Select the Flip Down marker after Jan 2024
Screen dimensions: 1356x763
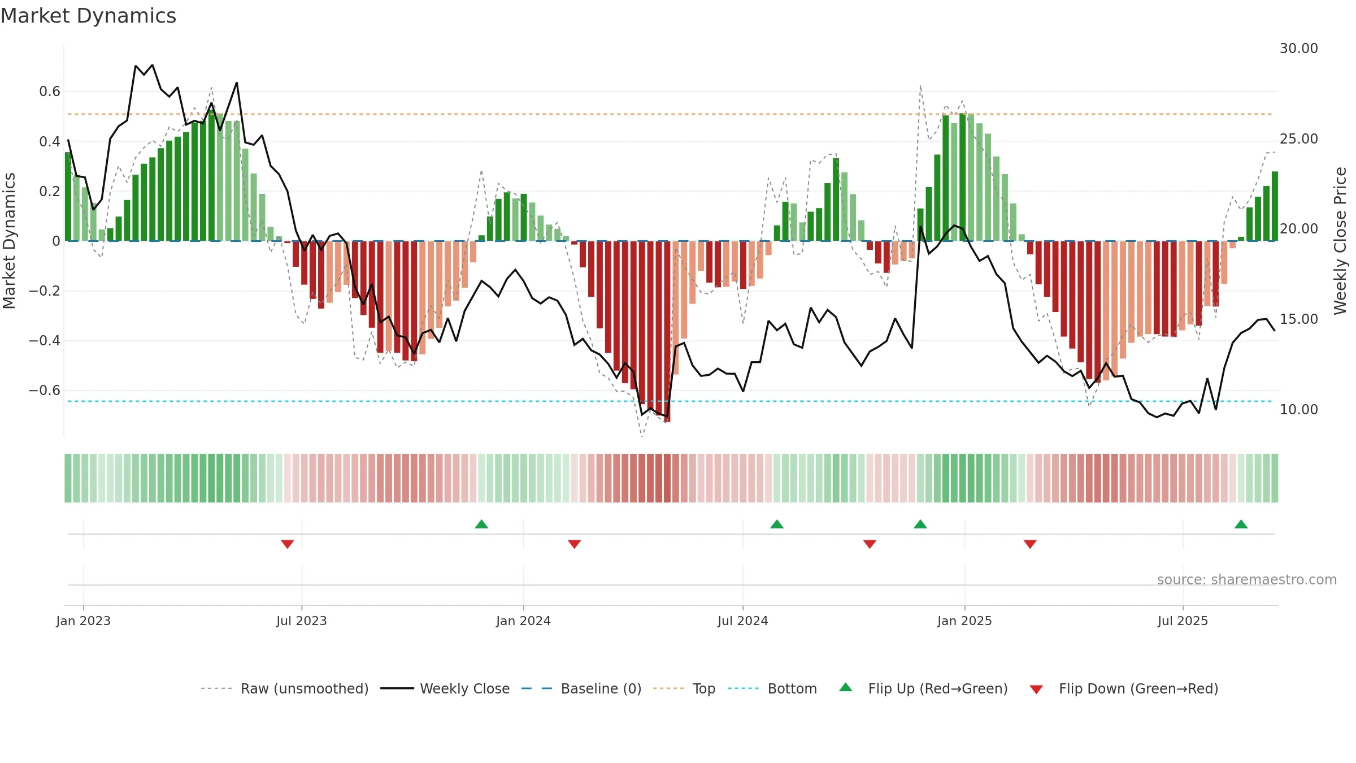tap(575, 544)
